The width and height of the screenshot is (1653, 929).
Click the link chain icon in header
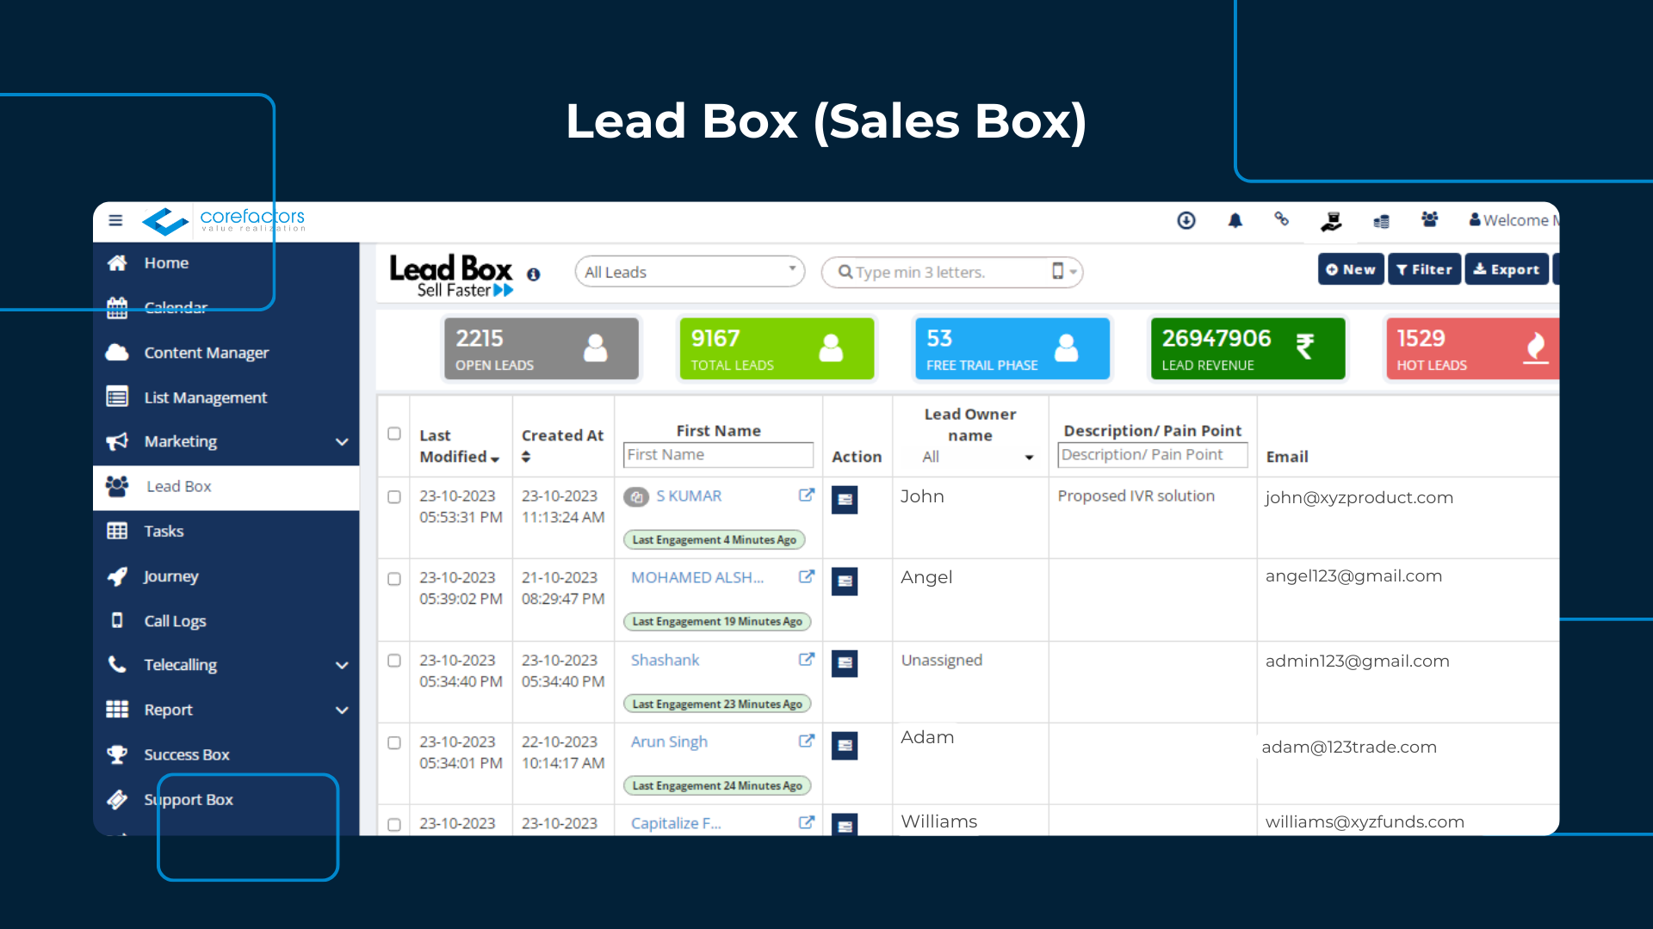coord(1282,220)
